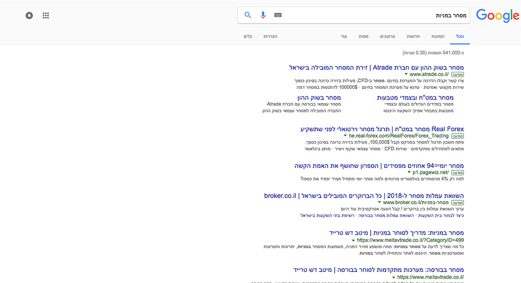Open the notifications bell icon
521x283 pixels.
(x=29, y=15)
